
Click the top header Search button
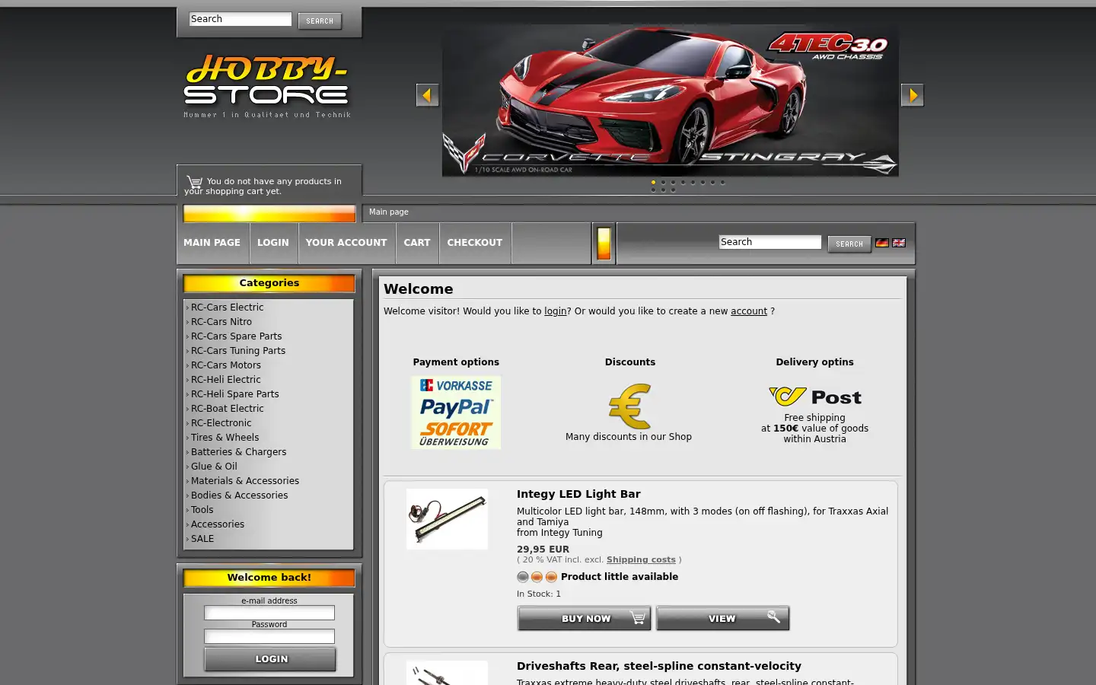[x=320, y=21]
